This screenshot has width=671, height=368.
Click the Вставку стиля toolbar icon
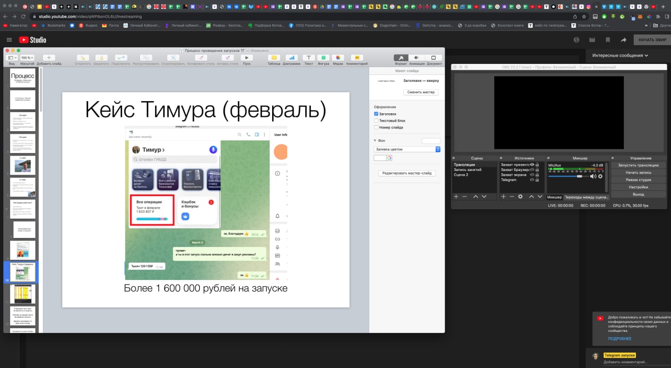228,58
